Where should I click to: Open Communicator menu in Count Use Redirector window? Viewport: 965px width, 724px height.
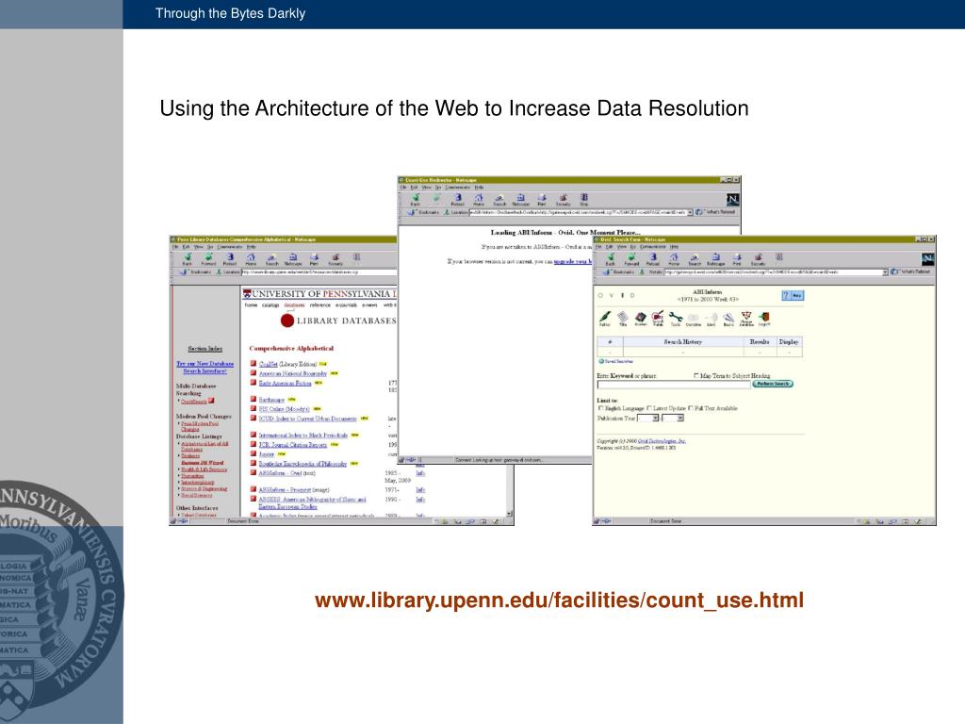click(x=457, y=188)
